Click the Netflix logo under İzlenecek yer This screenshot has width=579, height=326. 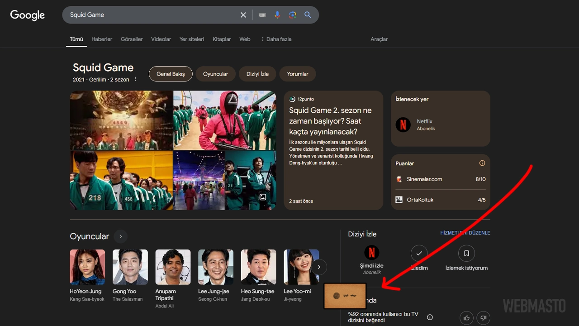point(403,125)
